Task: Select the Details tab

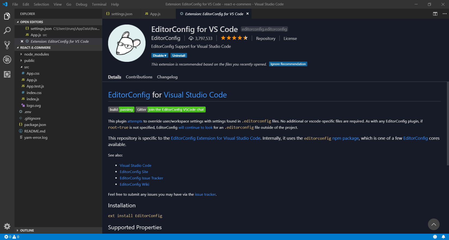Action: pyautogui.click(x=115, y=77)
